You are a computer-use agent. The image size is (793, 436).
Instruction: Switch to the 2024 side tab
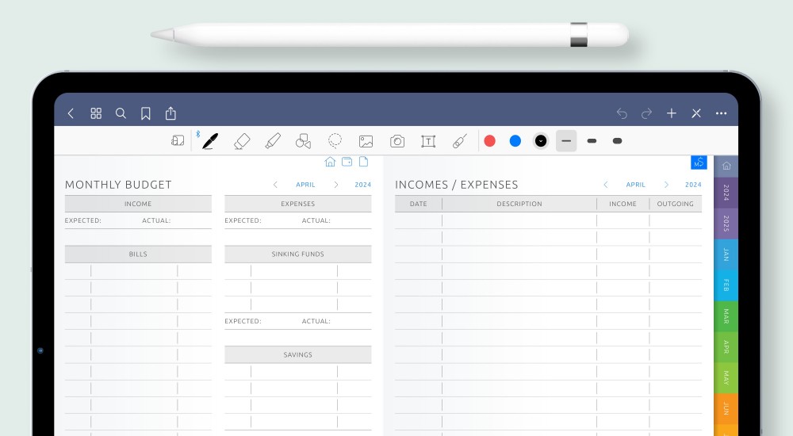[726, 193]
